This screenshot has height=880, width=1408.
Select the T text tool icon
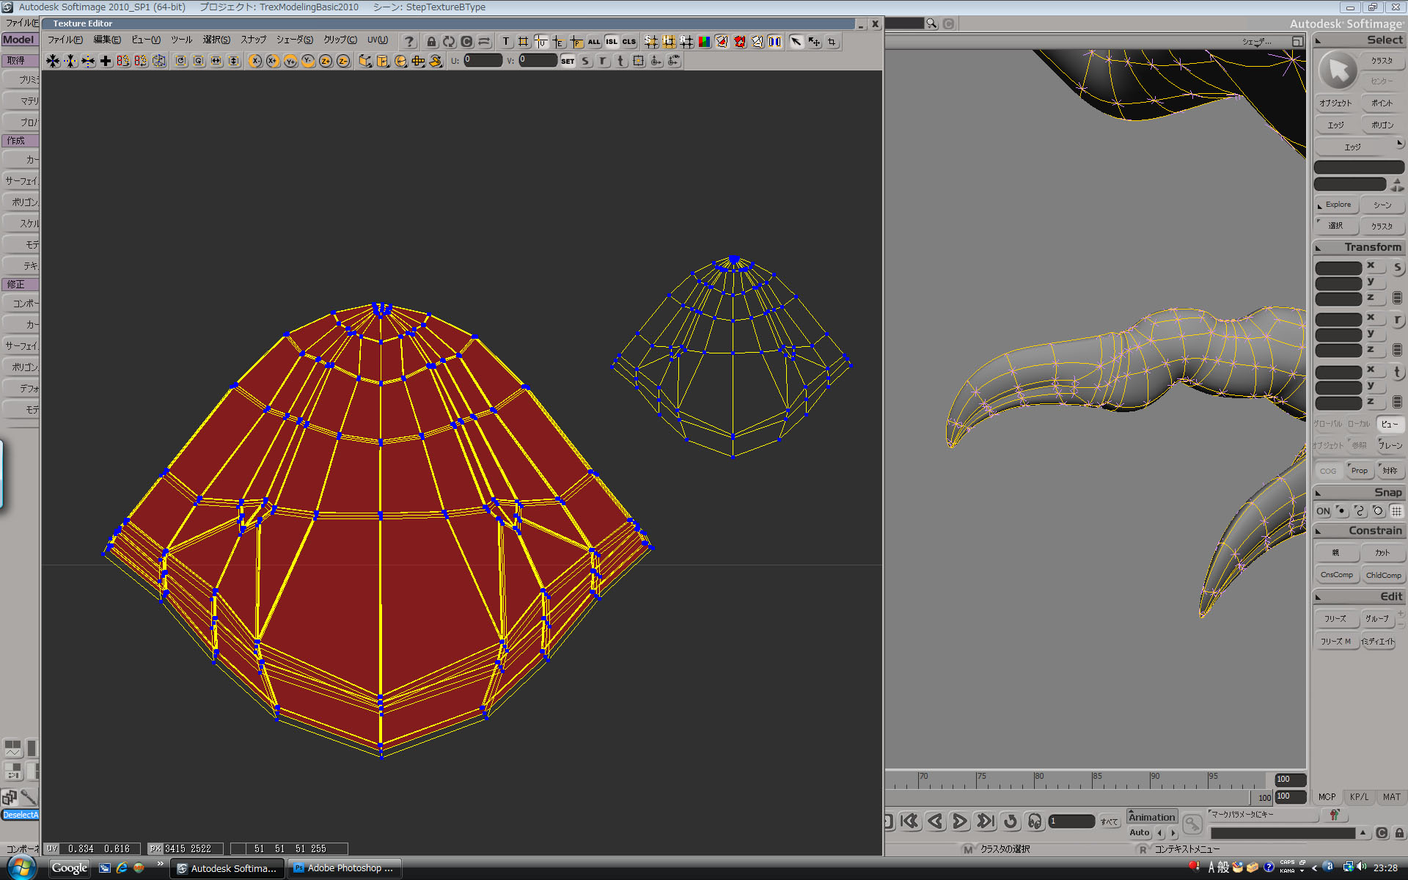[505, 42]
